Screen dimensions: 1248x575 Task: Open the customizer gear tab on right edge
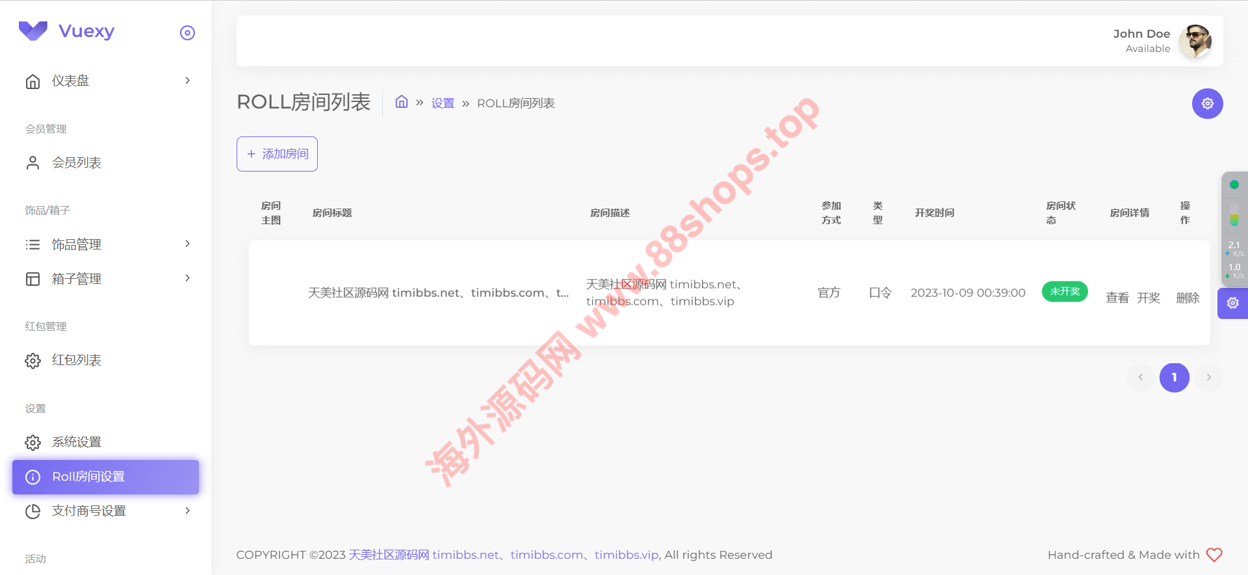click(1232, 303)
